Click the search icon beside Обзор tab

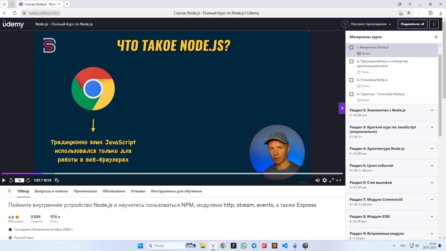(x=10, y=191)
